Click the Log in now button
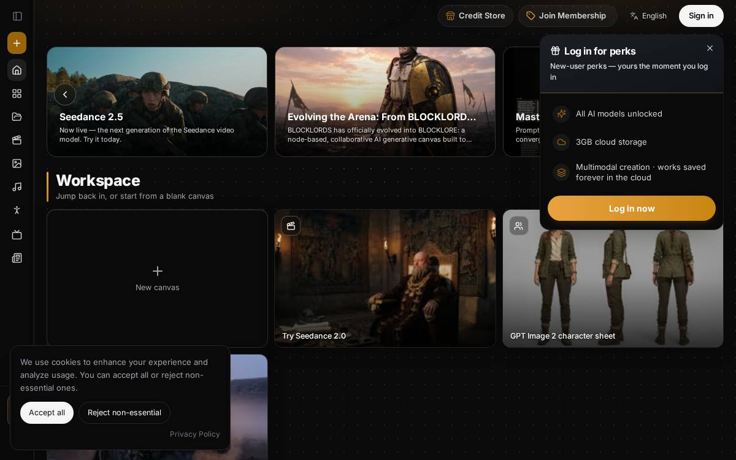Image resolution: width=736 pixels, height=460 pixels. tap(632, 209)
